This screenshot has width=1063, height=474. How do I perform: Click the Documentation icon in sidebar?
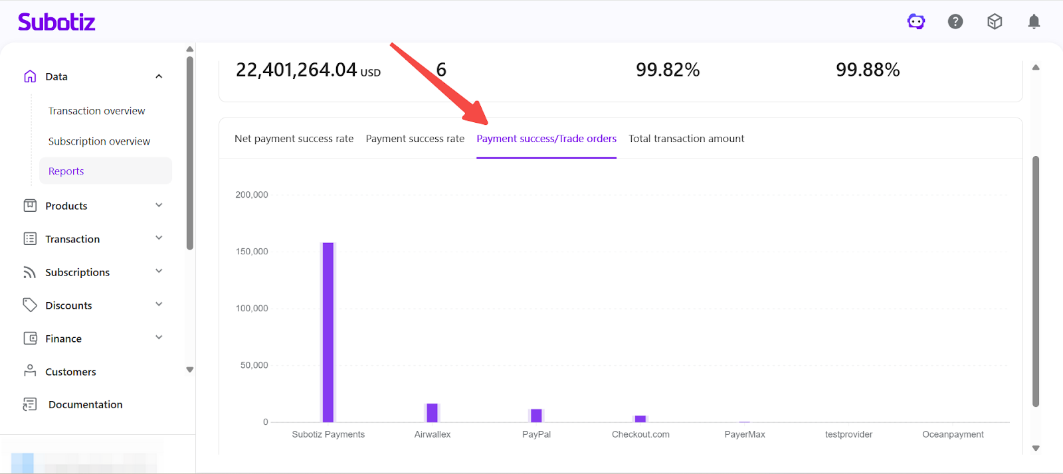[x=30, y=404]
